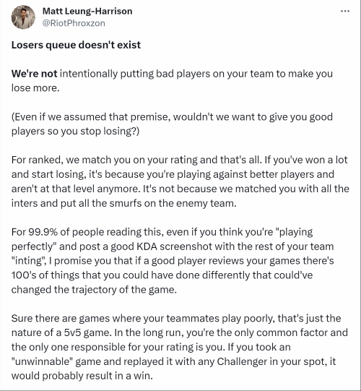361x391 pixels.
Task: Click the @RiotPhroxzon handle
Action: click(74, 23)
